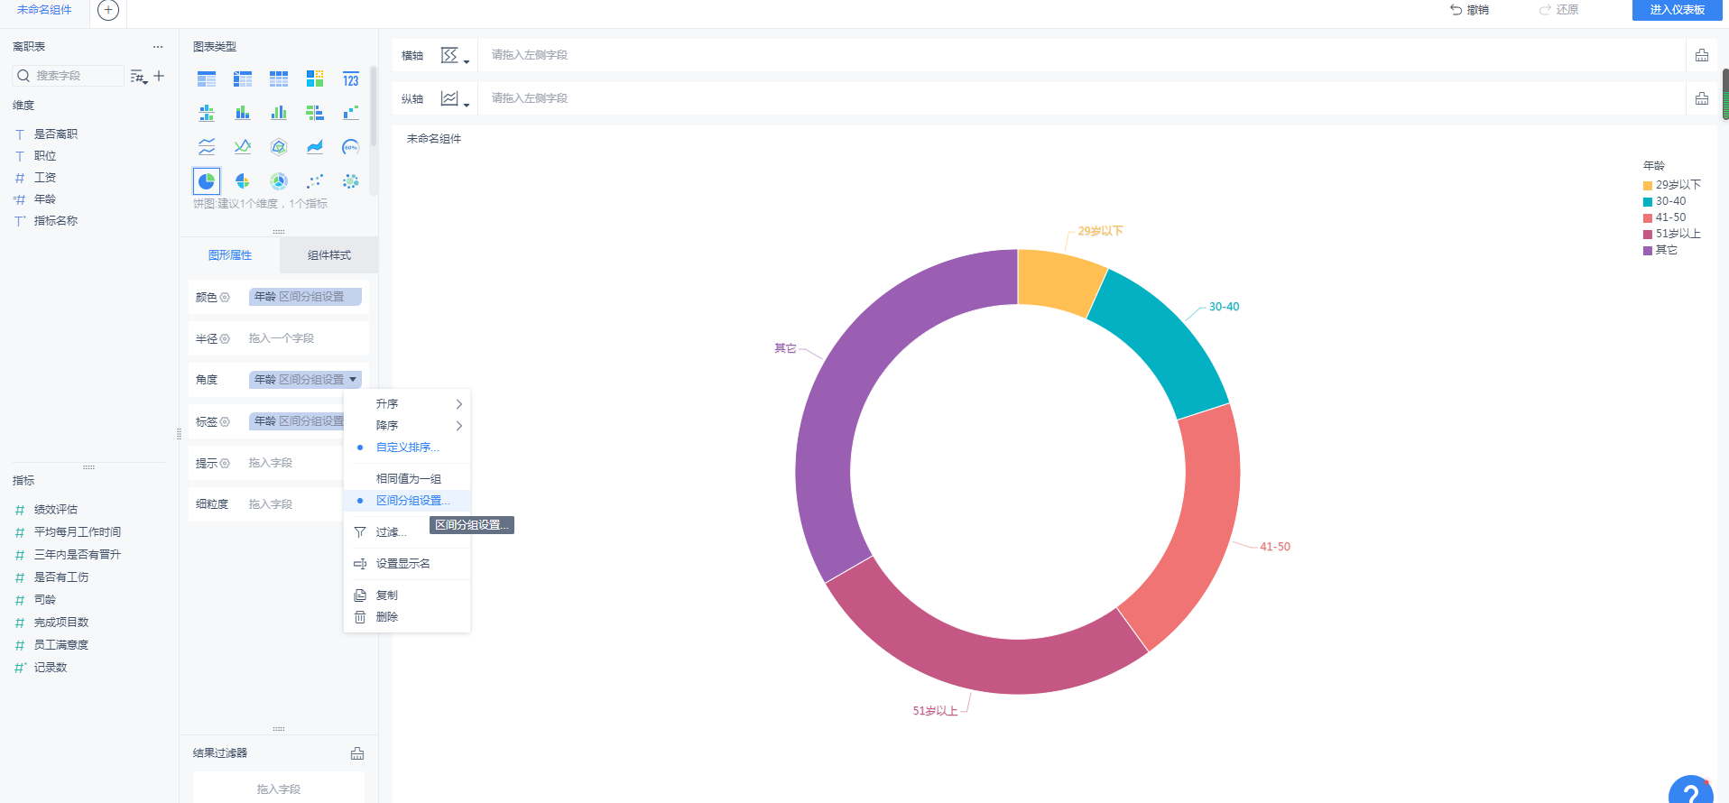Select the colored block treemap chart type
Viewport: 1729px width, 803px height.
coord(315,79)
